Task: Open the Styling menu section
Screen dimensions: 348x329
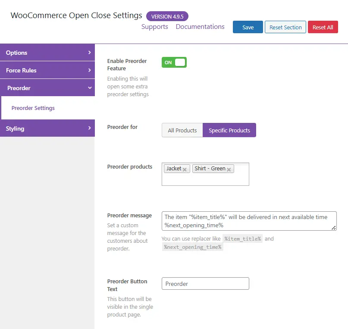Action: 47,128
